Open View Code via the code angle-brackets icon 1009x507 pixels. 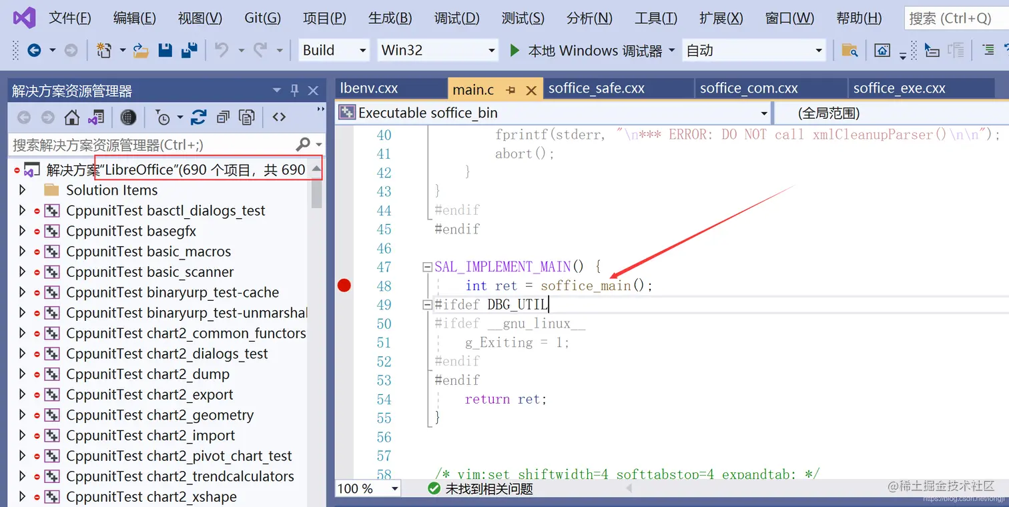(279, 117)
